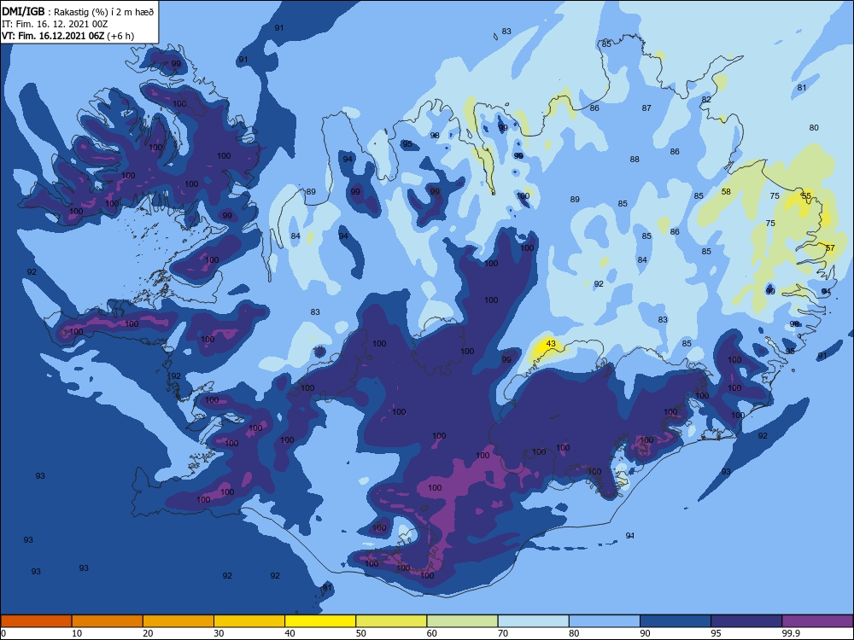Select the "88" humidity value
854x640 pixels.
click(635, 160)
